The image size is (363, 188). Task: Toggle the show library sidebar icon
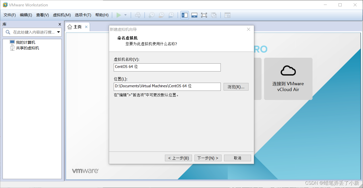185,15
